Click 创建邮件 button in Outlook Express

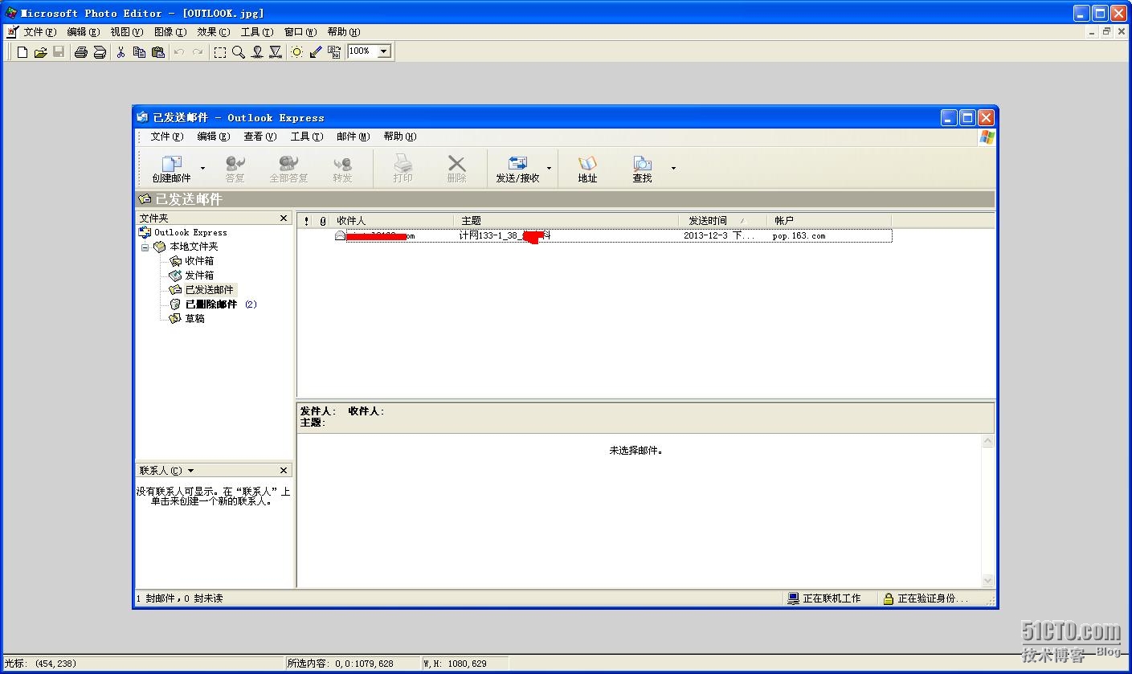(x=172, y=169)
